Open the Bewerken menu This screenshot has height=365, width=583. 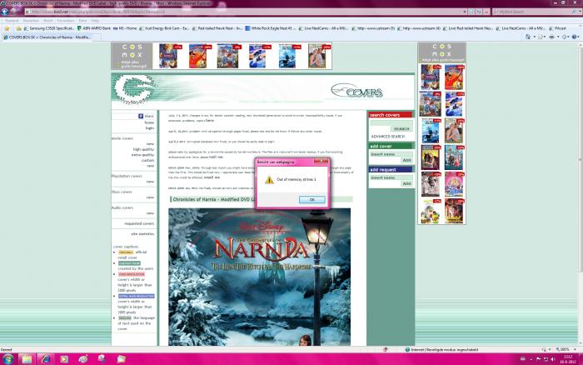(31, 21)
